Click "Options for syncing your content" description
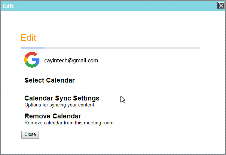This screenshot has height=155, width=226. click(59, 105)
